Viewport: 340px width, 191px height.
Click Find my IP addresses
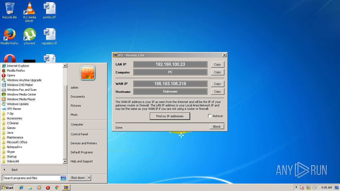170,116
